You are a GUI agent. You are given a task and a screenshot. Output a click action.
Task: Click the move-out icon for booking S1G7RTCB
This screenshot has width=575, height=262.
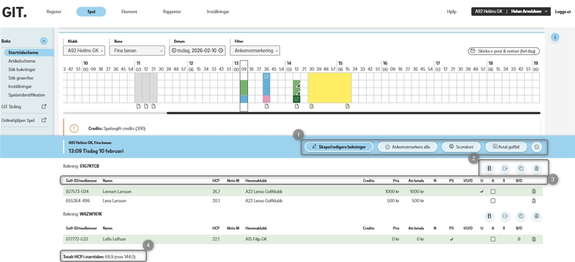(505, 169)
